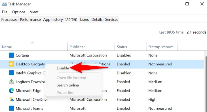Screen dimensions: 207x112
Task: Click the Desktop Gadgets yellow icon
Action: point(11,64)
